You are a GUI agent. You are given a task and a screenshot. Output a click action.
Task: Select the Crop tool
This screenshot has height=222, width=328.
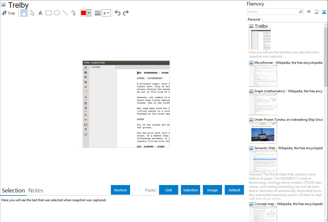click(8, 13)
